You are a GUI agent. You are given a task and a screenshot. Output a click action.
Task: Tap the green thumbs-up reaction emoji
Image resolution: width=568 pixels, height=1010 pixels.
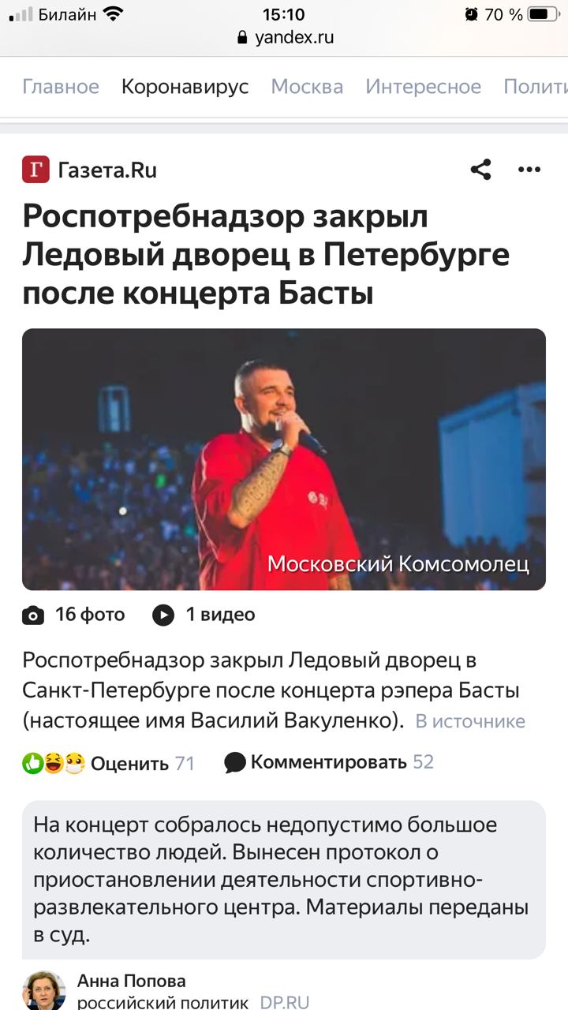click(x=32, y=763)
